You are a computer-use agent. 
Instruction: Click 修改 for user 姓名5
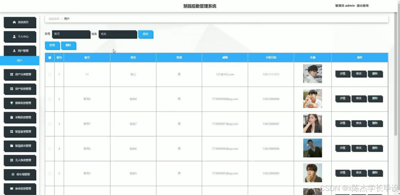359,173
